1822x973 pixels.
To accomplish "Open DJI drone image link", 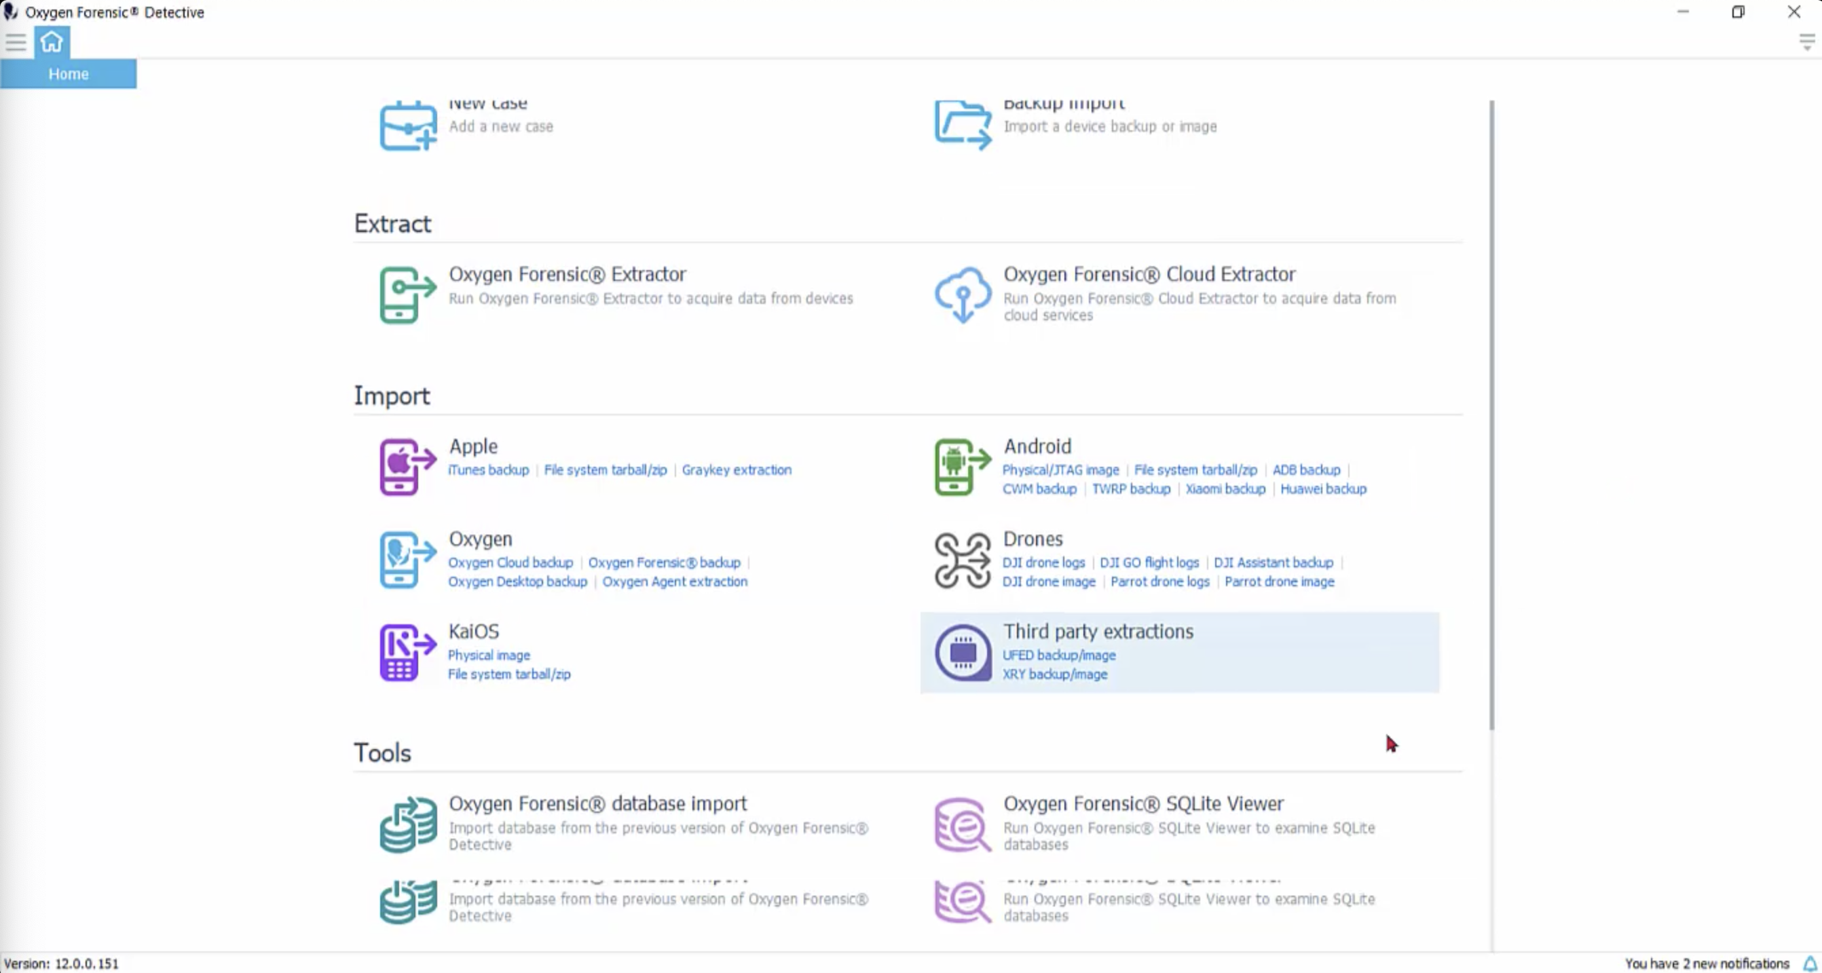I will point(1048,581).
